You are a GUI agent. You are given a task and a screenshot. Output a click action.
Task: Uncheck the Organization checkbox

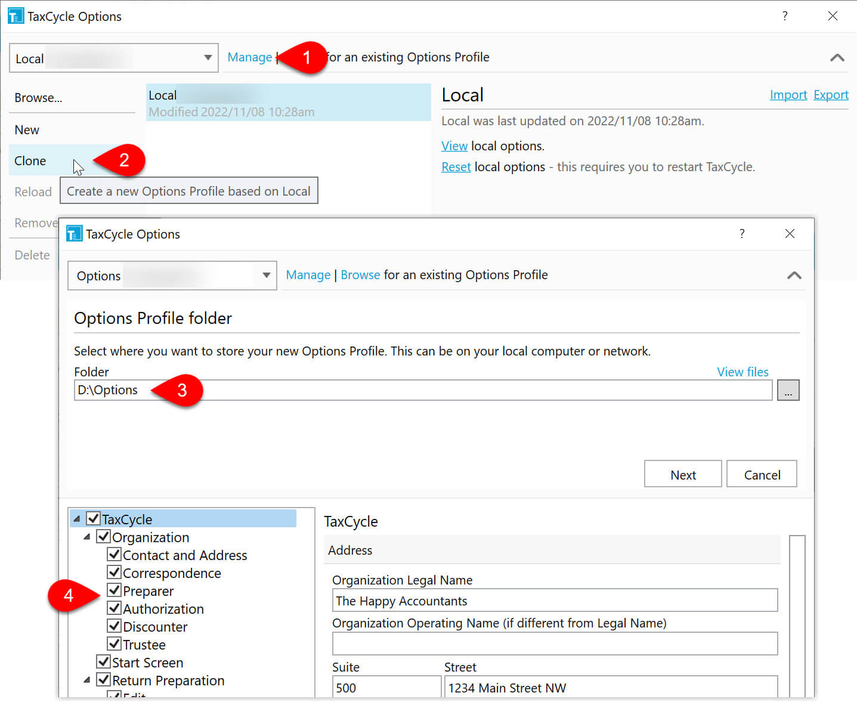pos(104,536)
